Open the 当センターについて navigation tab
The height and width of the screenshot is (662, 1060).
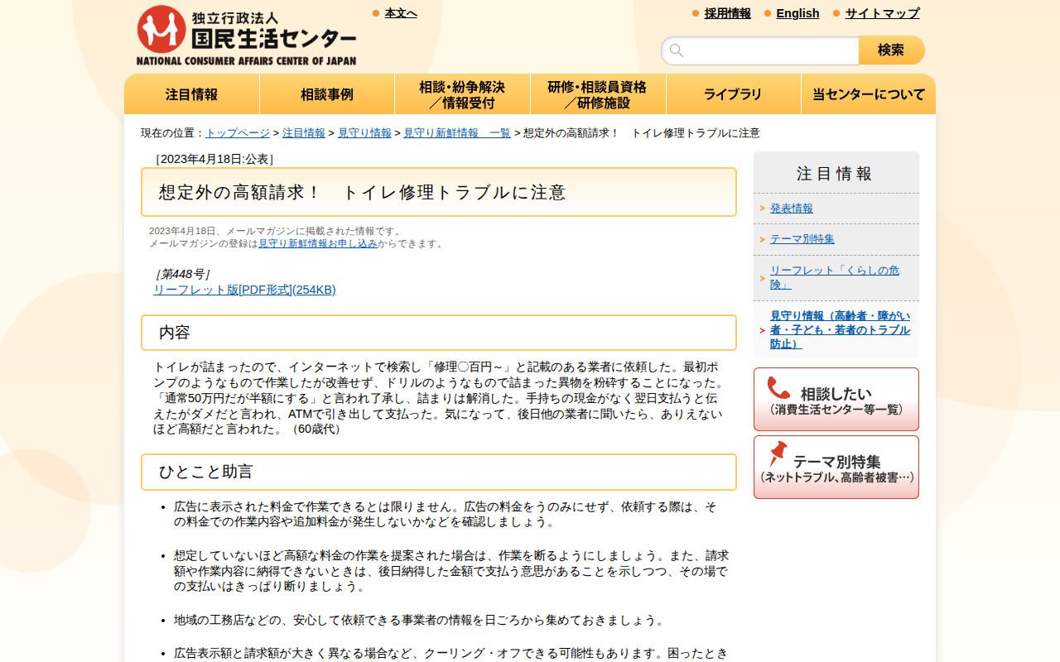click(869, 94)
